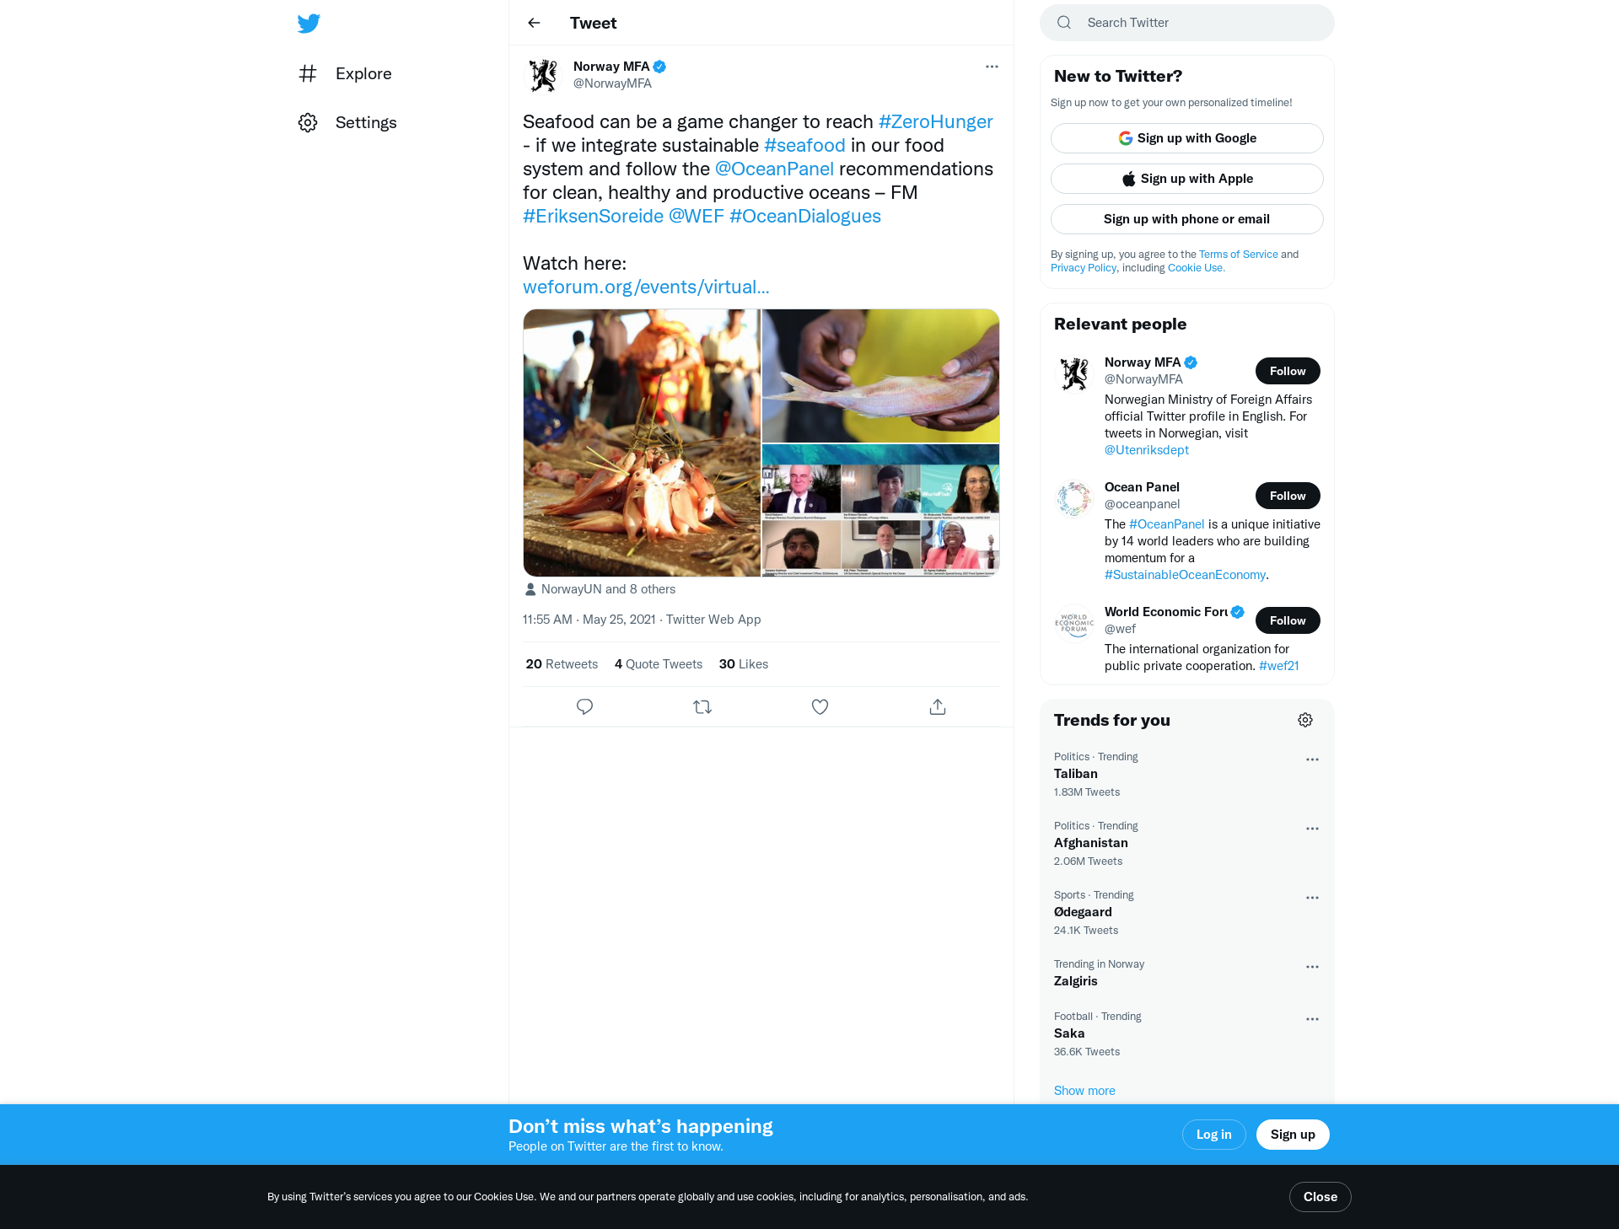This screenshot has height=1229, width=1619.
Task: Go back using the arrow icon
Action: [x=534, y=23]
